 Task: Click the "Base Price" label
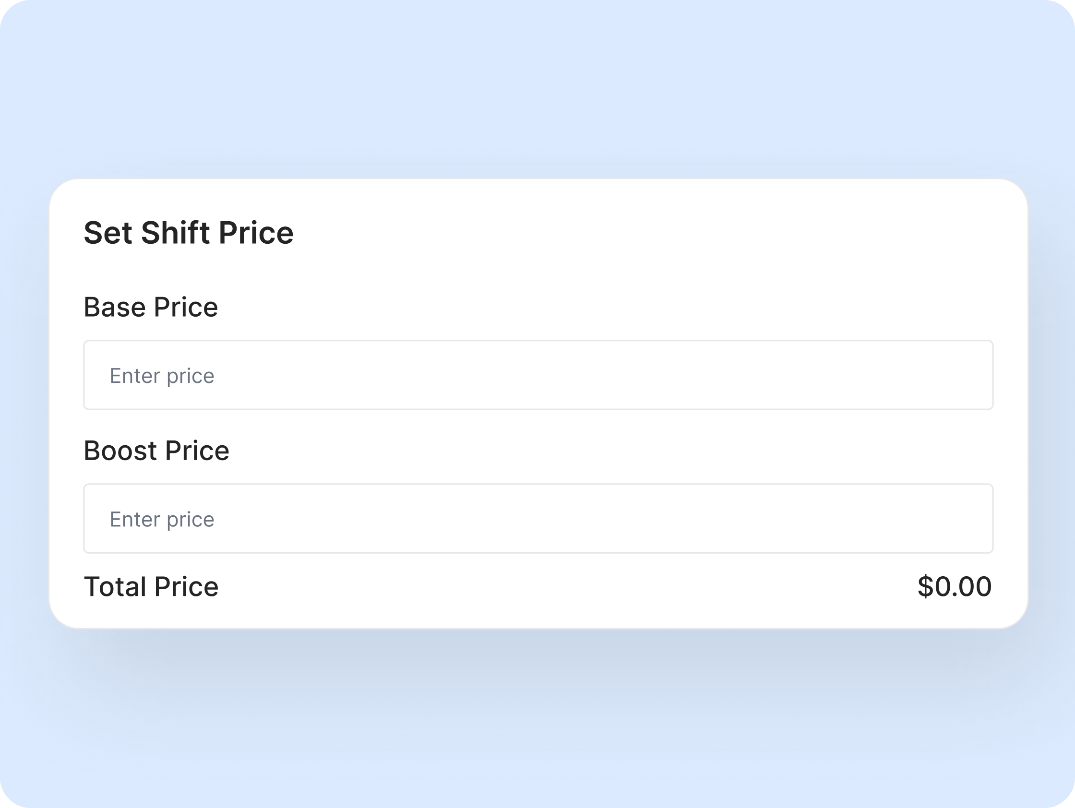(x=151, y=307)
